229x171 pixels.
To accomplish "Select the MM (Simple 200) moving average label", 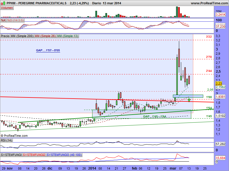I will click(x=22, y=36).
